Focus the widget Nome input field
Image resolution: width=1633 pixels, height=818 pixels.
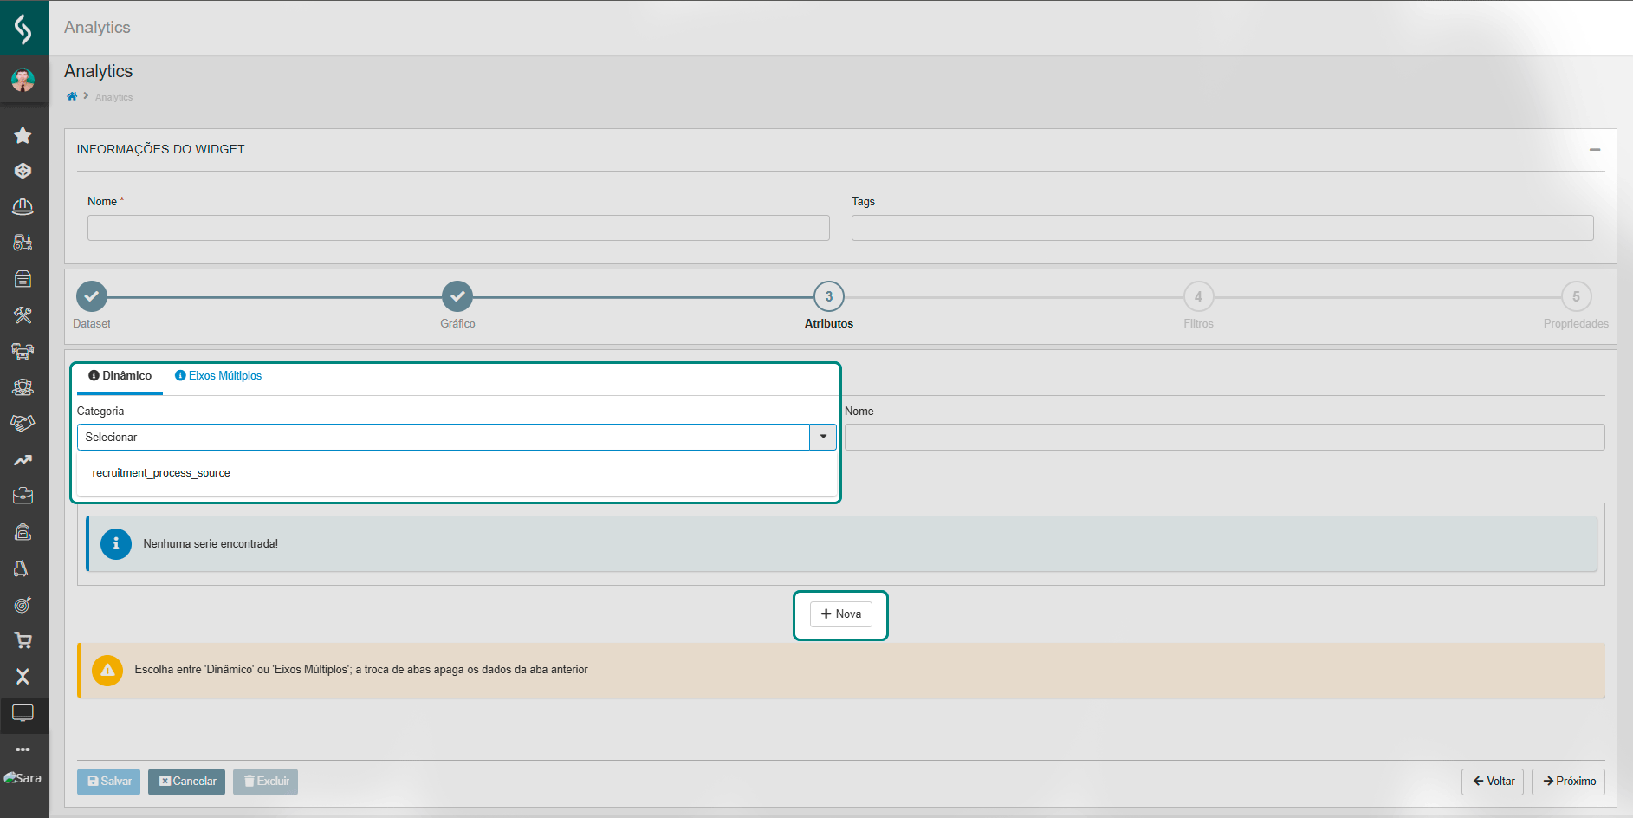(x=458, y=228)
